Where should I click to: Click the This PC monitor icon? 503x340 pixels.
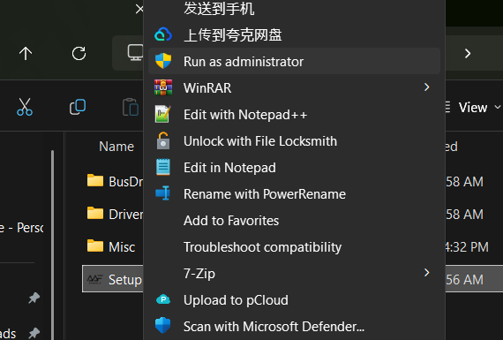click(135, 53)
